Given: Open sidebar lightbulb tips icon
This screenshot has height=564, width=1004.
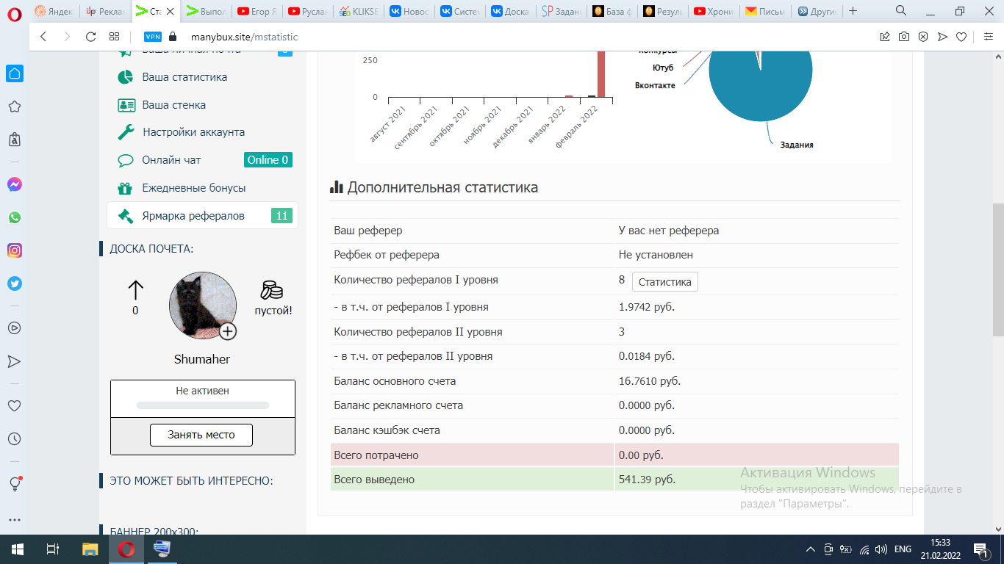Looking at the screenshot, I should tap(14, 483).
